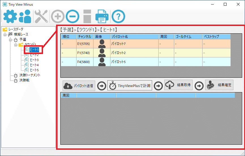Select 決勝戦 in the tree
The image size is (245, 156).
click(24, 80)
